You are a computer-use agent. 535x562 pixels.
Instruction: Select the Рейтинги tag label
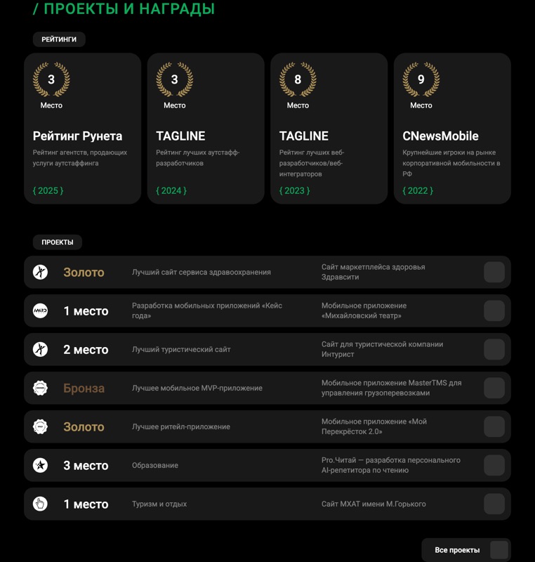(59, 39)
